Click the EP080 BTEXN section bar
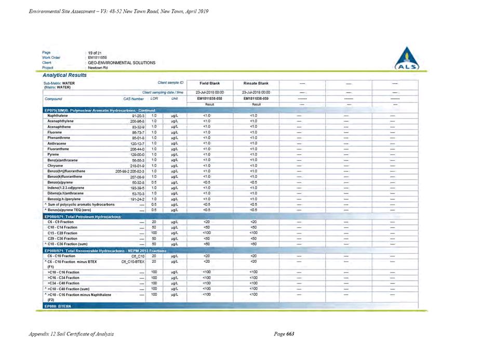 pyautogui.click(x=230, y=306)
